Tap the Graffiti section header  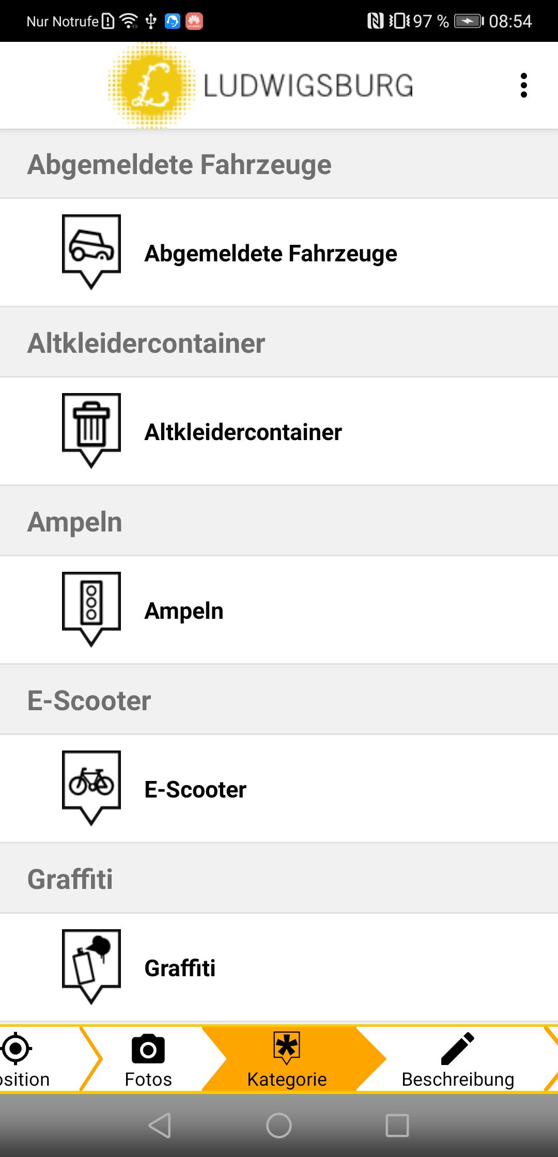tap(279, 879)
